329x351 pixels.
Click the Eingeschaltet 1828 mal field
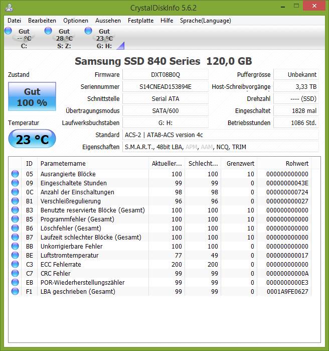coord(296,111)
